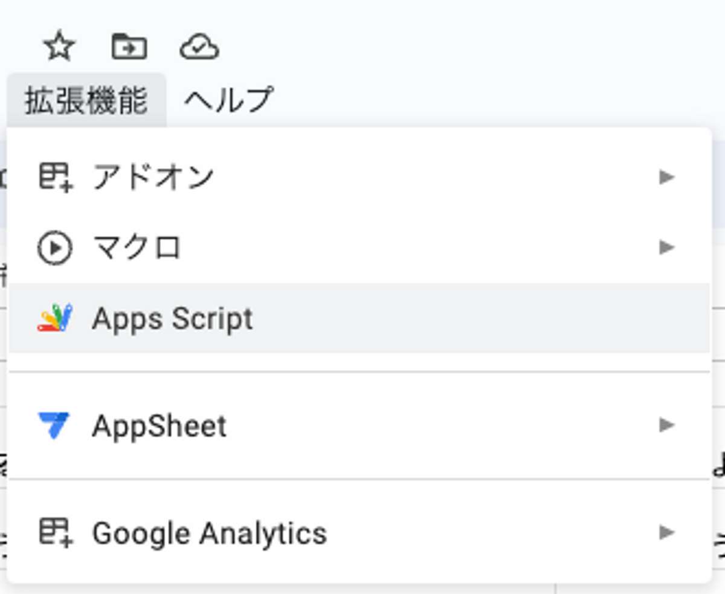Viewport: 725px width, 594px height.
Task: Click the sheet strip below the dropdown menu
Action: [x=362, y=589]
